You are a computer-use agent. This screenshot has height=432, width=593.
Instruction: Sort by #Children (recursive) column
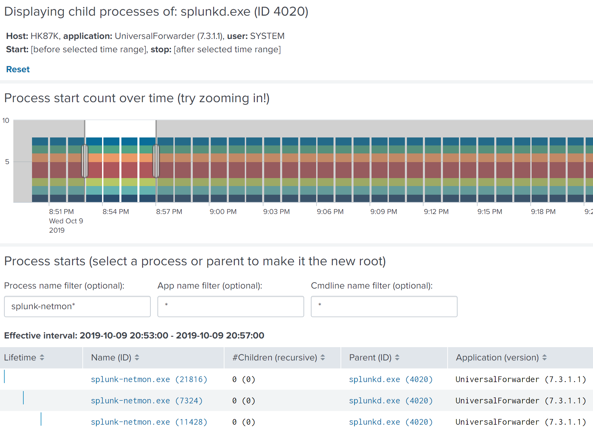click(x=278, y=357)
